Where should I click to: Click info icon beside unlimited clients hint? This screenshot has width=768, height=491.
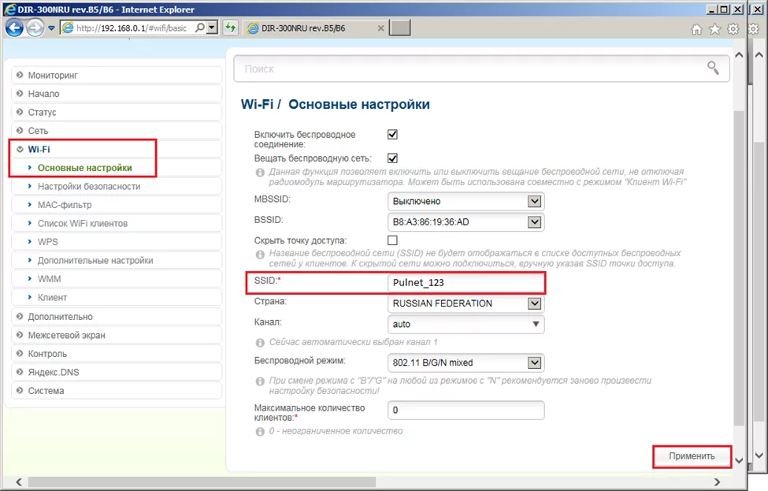[260, 432]
